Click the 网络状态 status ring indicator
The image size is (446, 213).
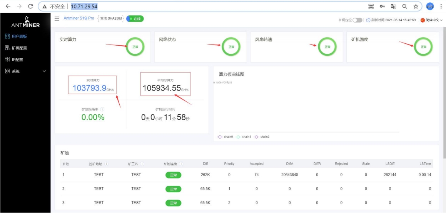pyautogui.click(x=231, y=47)
